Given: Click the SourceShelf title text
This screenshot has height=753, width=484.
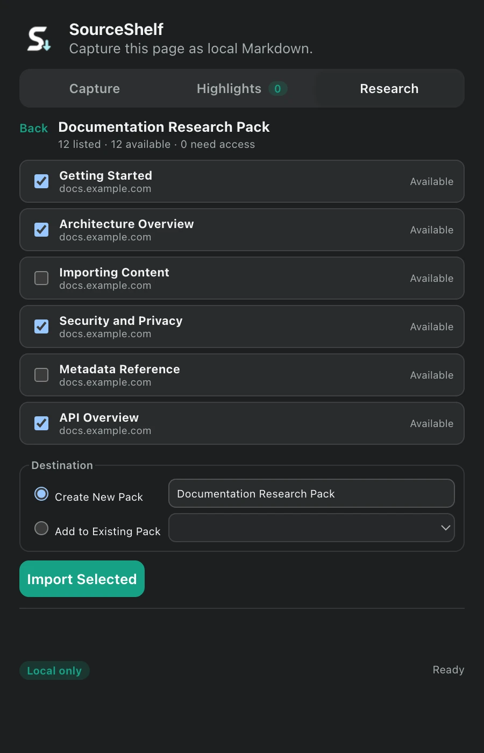Looking at the screenshot, I should pyautogui.click(x=116, y=29).
